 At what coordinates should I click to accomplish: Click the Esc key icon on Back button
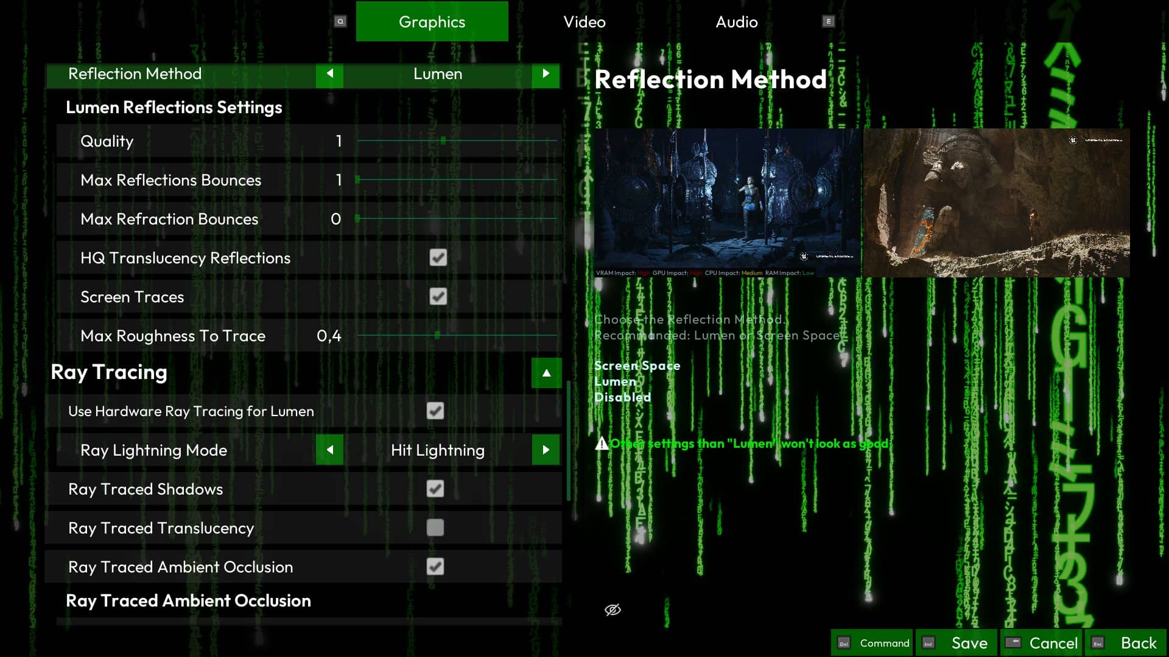tap(1097, 643)
